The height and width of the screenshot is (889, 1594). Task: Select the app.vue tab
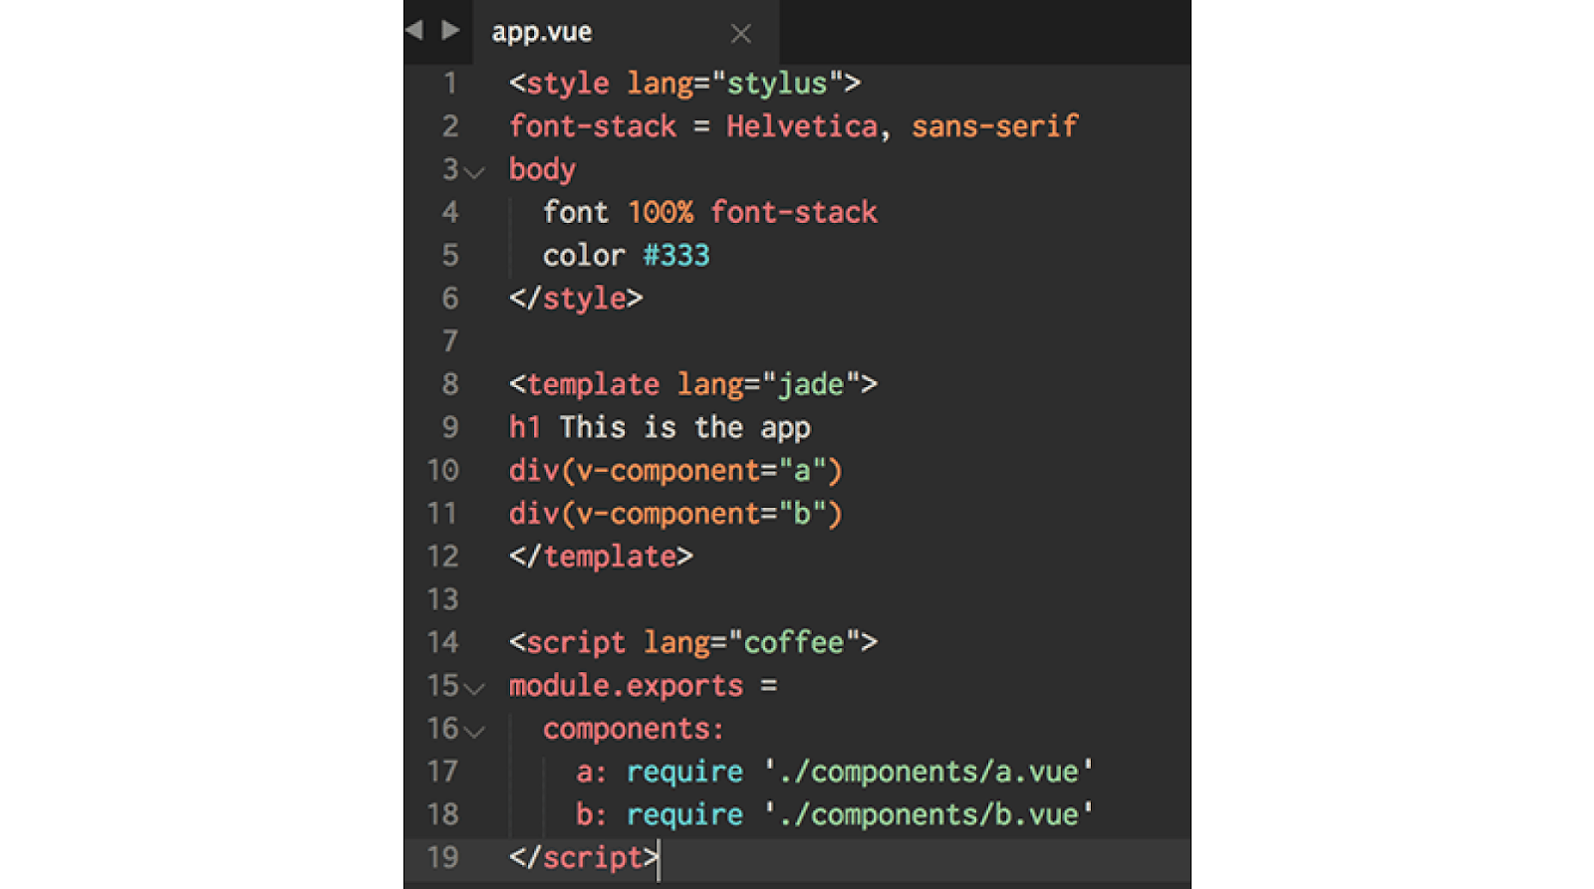[543, 32]
